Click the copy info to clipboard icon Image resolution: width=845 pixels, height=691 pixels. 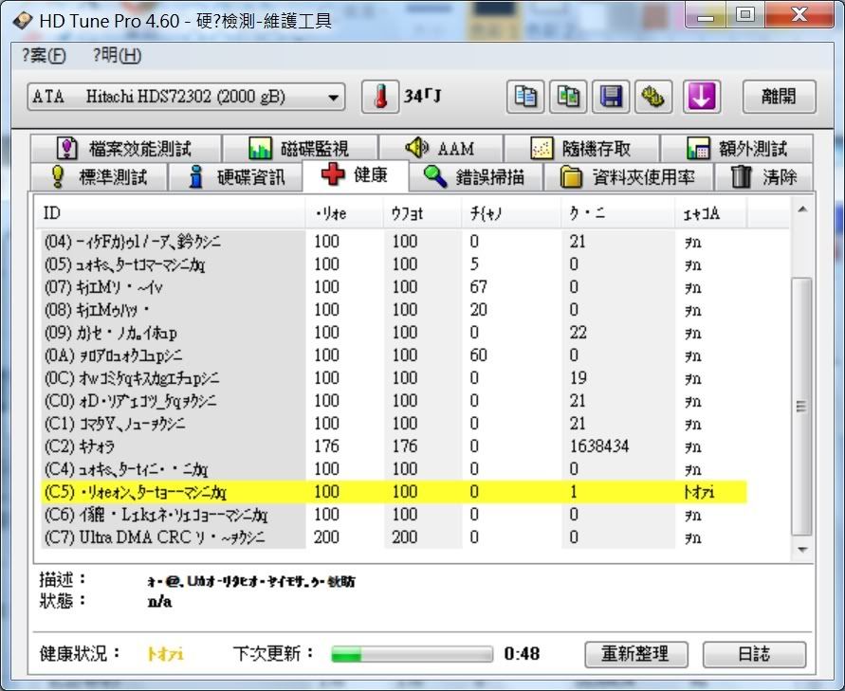click(524, 97)
